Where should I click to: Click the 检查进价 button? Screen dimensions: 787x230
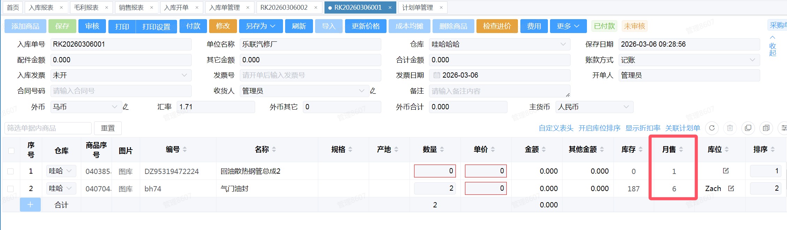(497, 26)
